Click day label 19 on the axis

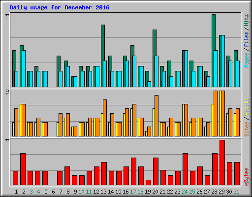click(148, 192)
